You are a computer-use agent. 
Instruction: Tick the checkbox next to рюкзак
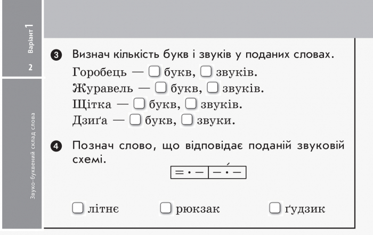(166, 208)
